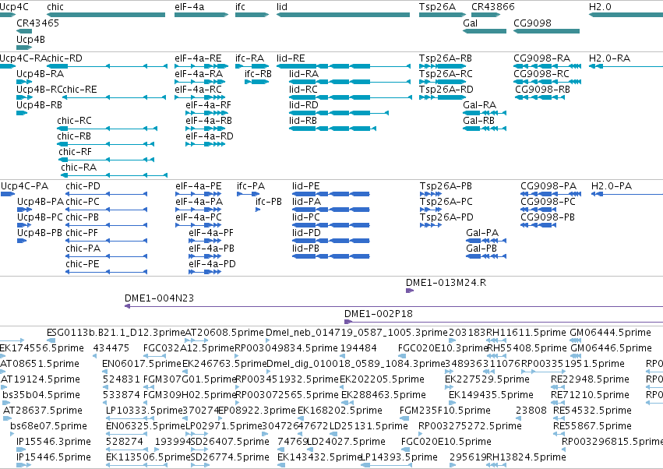Image resolution: width=663 pixels, height=469 pixels.
Task: Select the Tsp26A-RD transcript label
Action: click(x=446, y=90)
